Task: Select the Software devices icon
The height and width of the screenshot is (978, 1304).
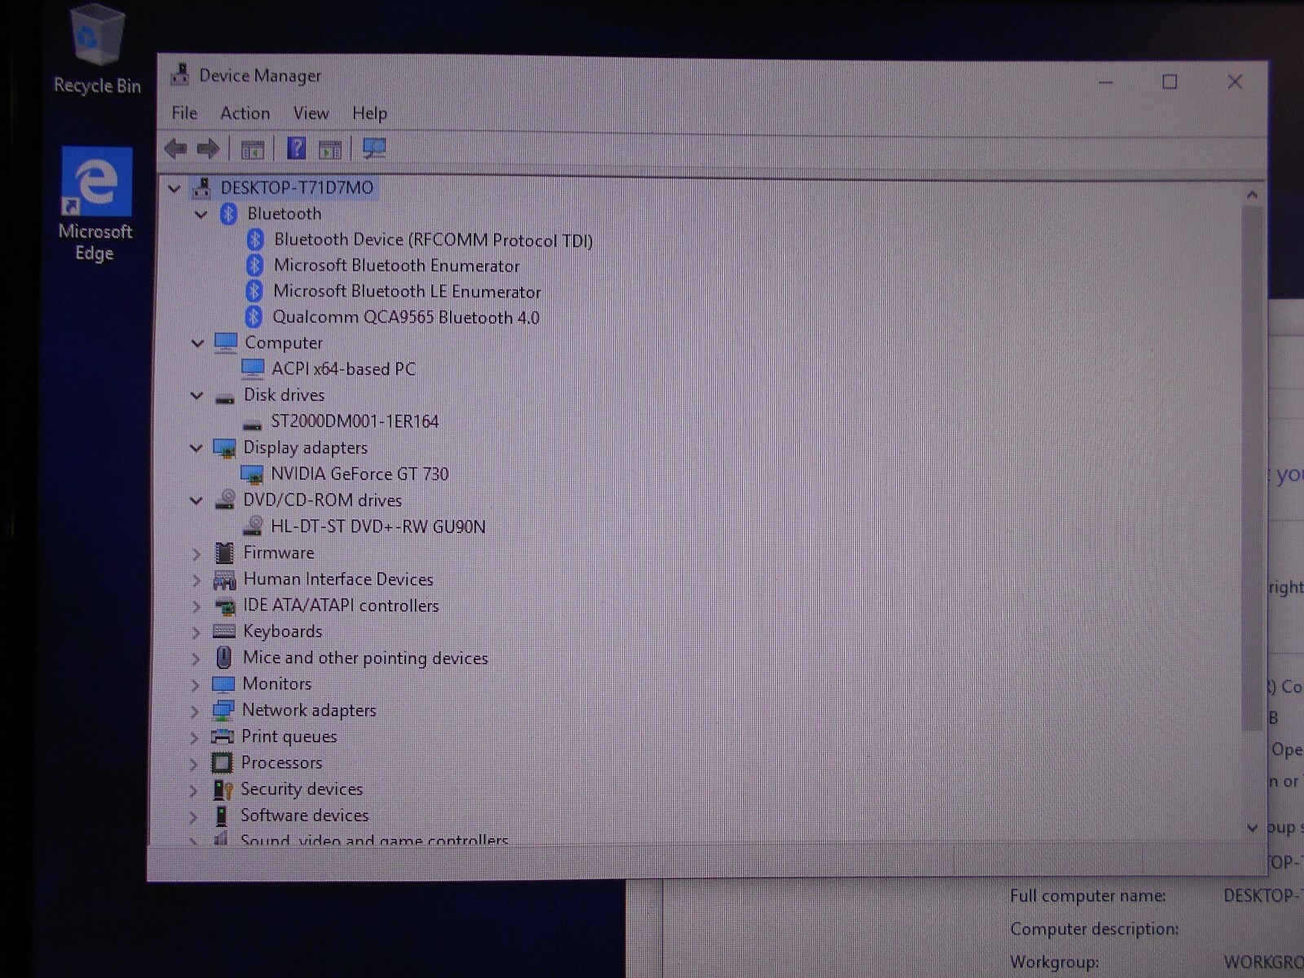Action: 221,816
